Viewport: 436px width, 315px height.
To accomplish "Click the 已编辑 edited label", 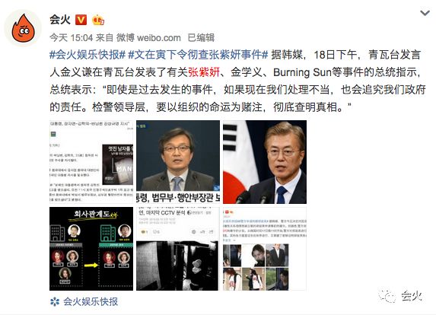I will 201,37.
